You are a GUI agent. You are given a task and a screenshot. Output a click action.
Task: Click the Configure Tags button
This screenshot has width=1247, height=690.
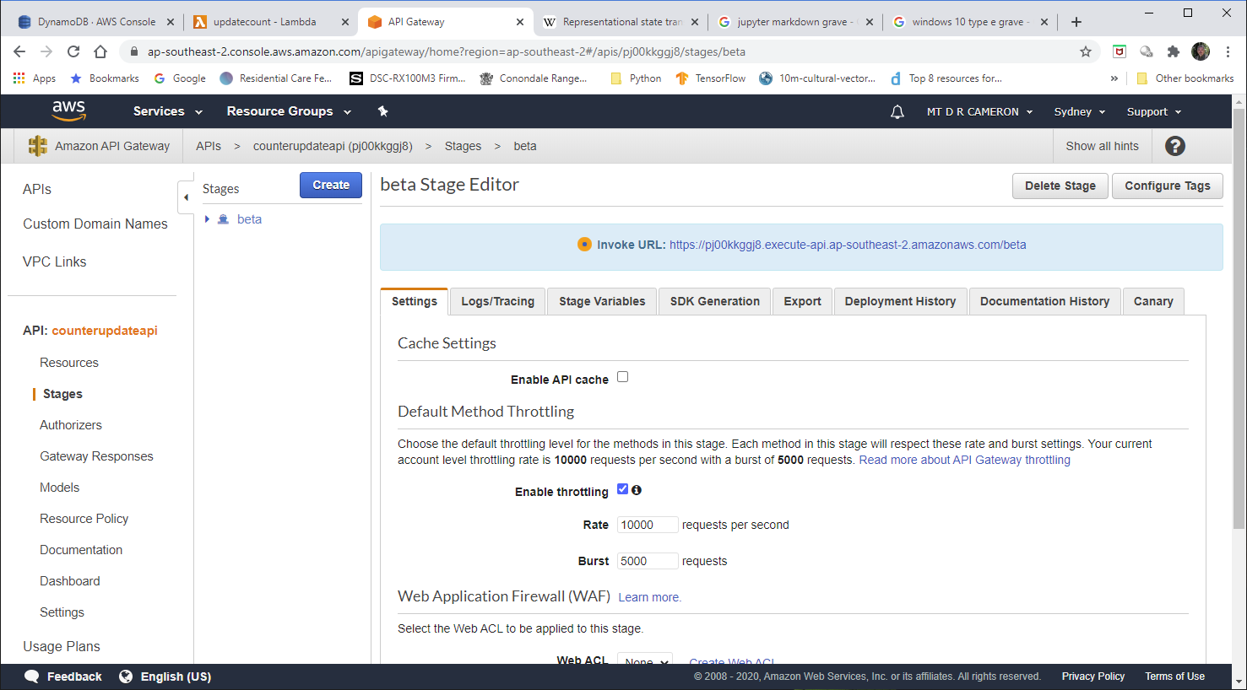[x=1168, y=186]
